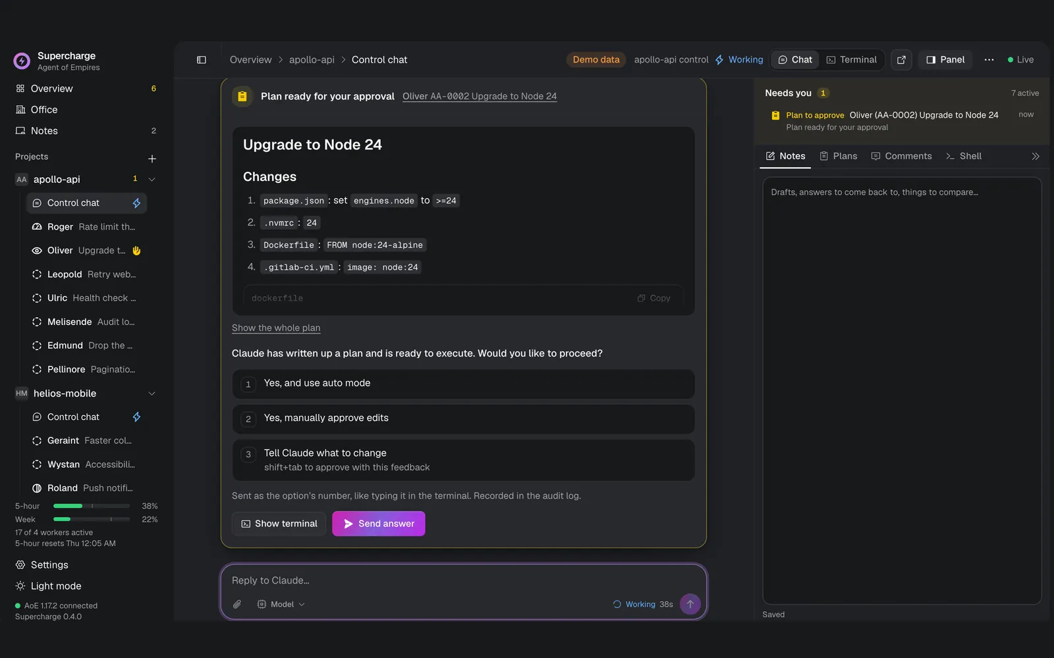Click the Overview grid icon in sidebar
Screen dimensions: 1054x658
click(x=20, y=89)
